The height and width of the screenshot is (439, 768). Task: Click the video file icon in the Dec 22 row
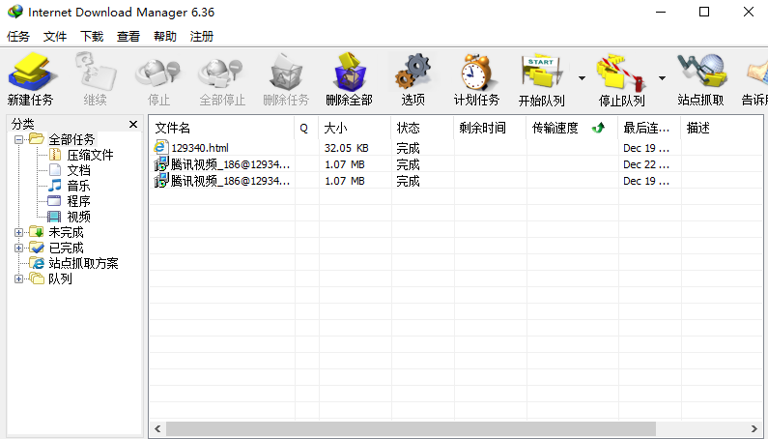coord(160,163)
